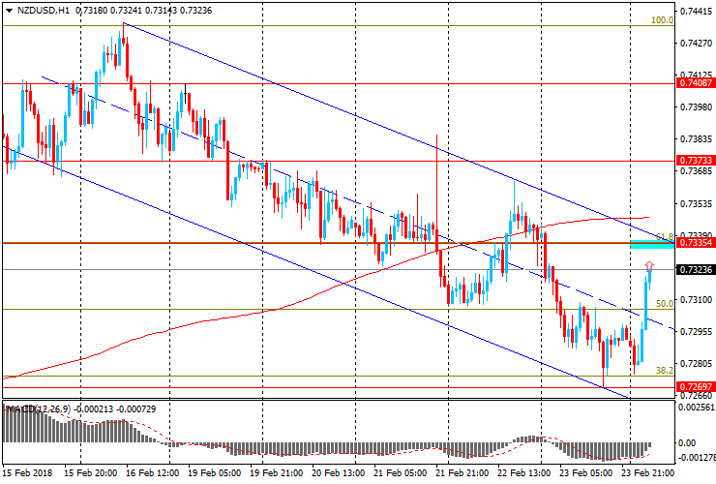This screenshot has width=716, height=484.
Task: Click the Fibonacci 100.0 level label
Action: pyautogui.click(x=662, y=20)
